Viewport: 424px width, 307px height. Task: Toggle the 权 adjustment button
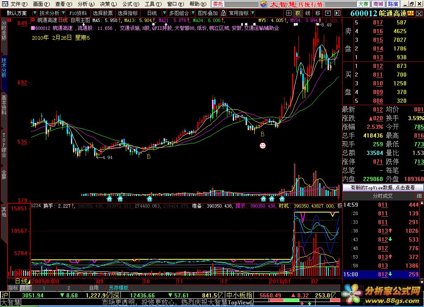[298, 13]
